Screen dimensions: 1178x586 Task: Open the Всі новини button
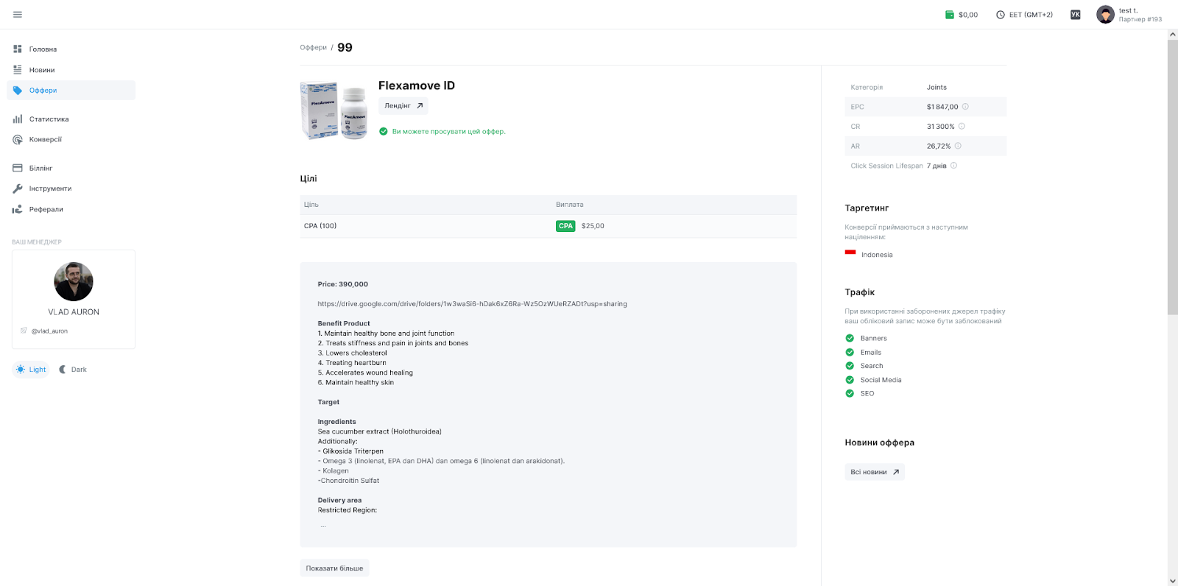click(875, 472)
